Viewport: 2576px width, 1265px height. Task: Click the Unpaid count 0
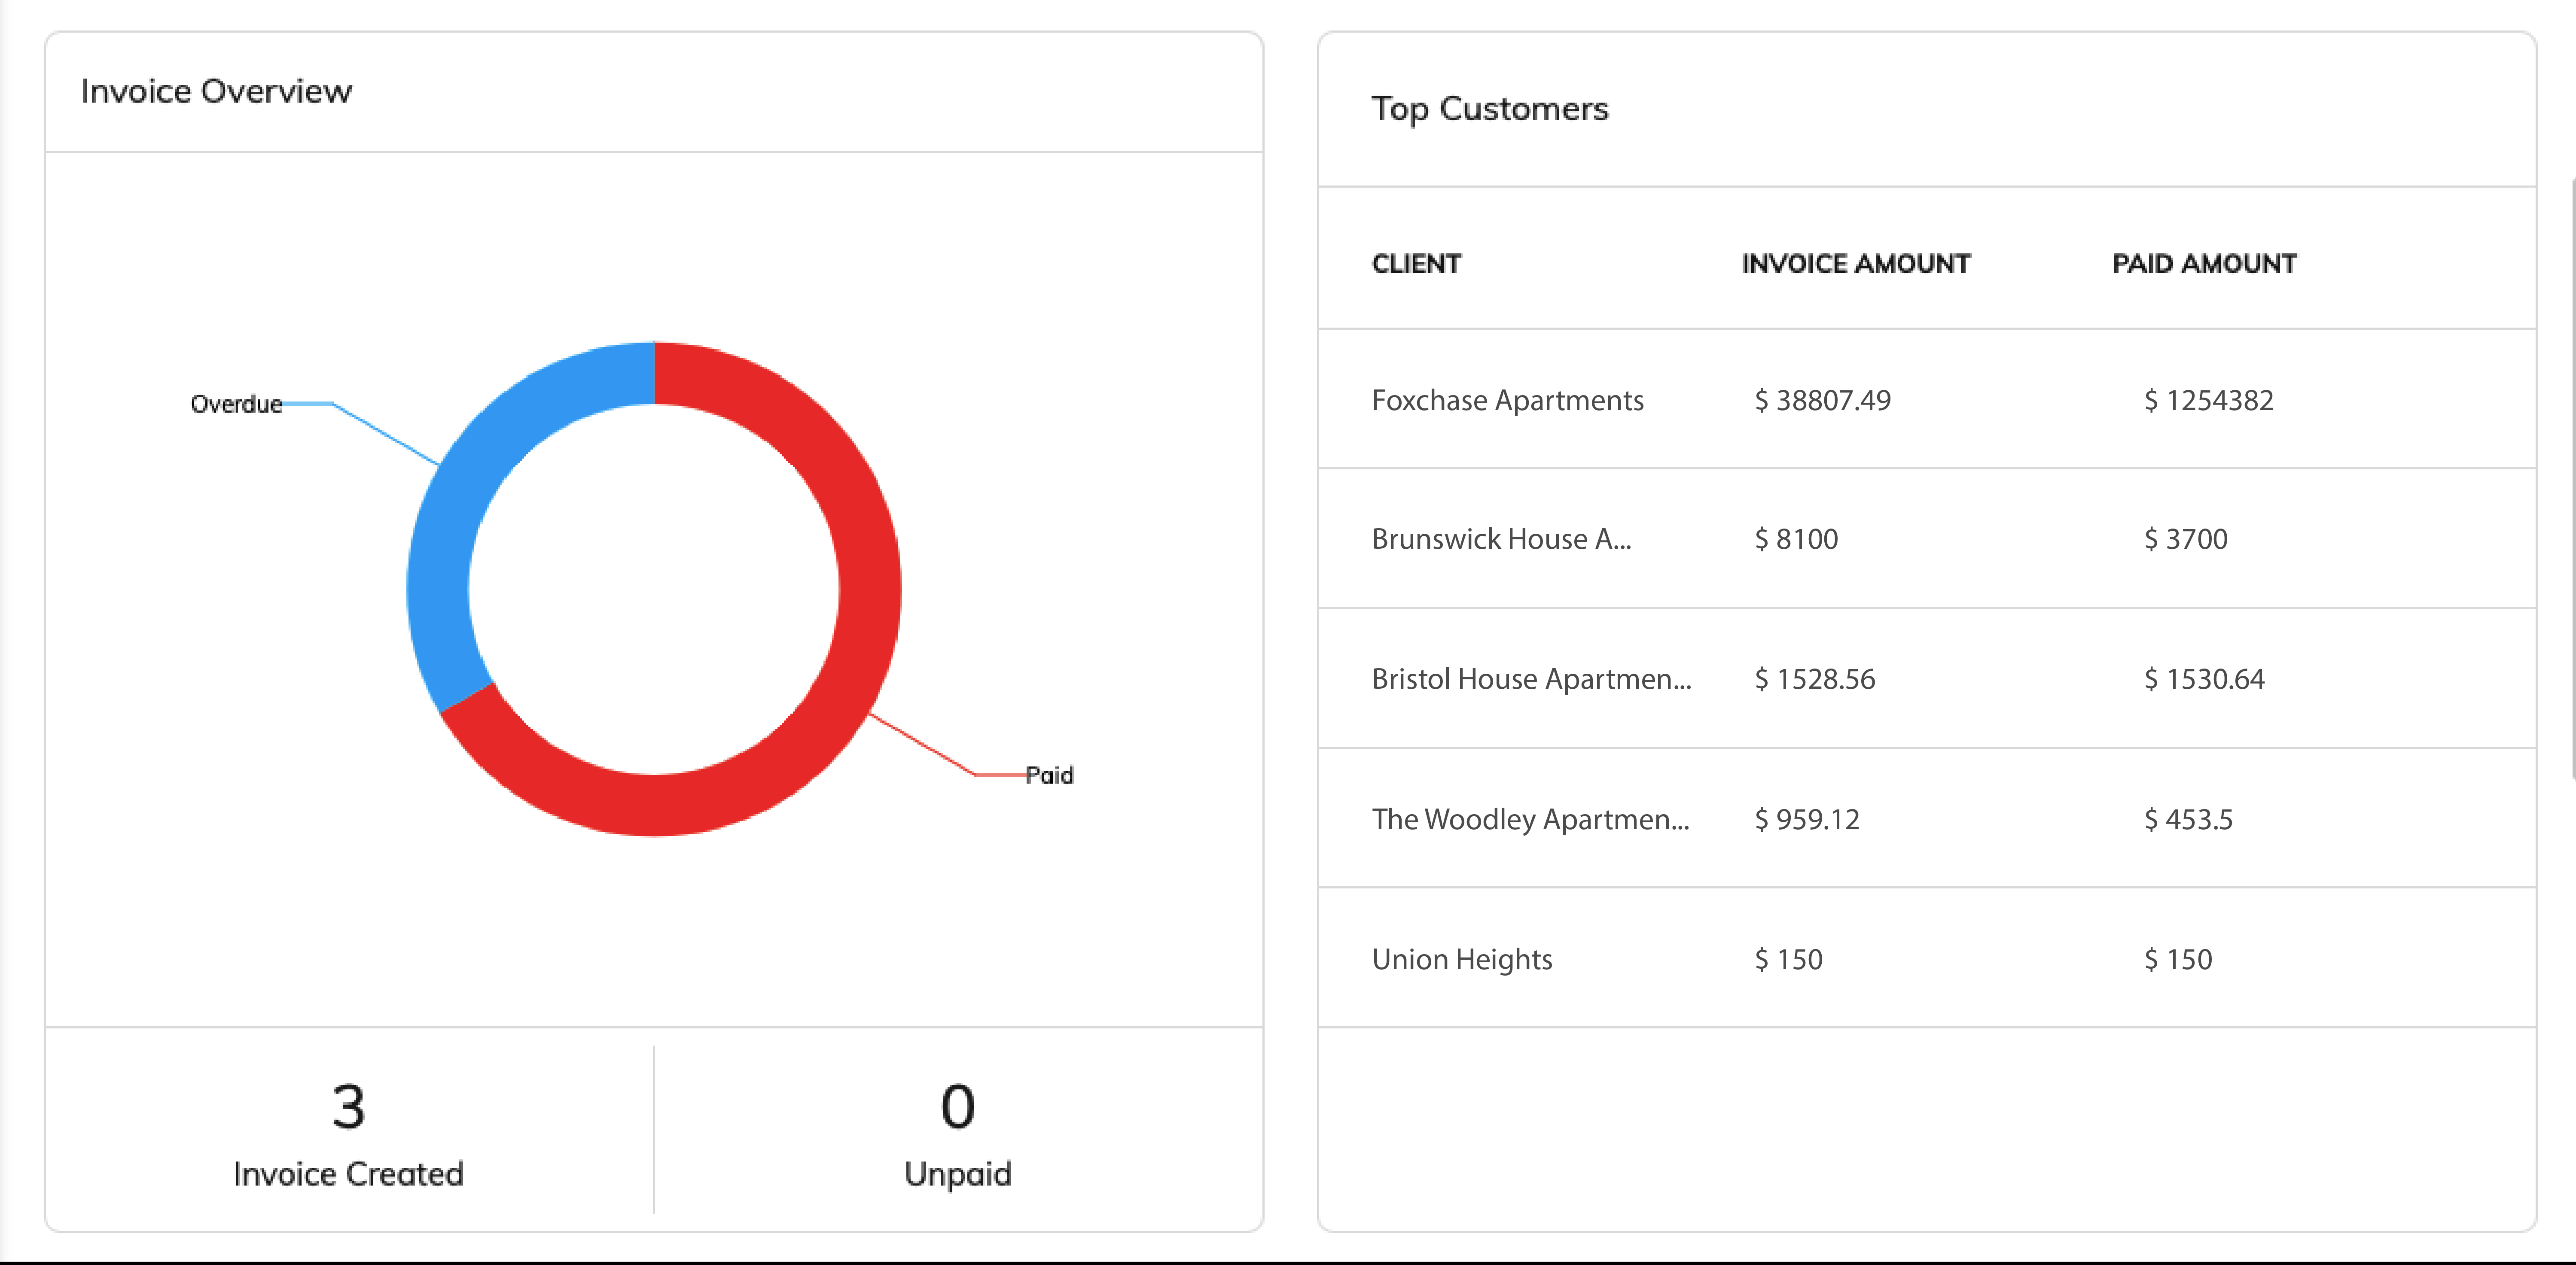tap(958, 1107)
